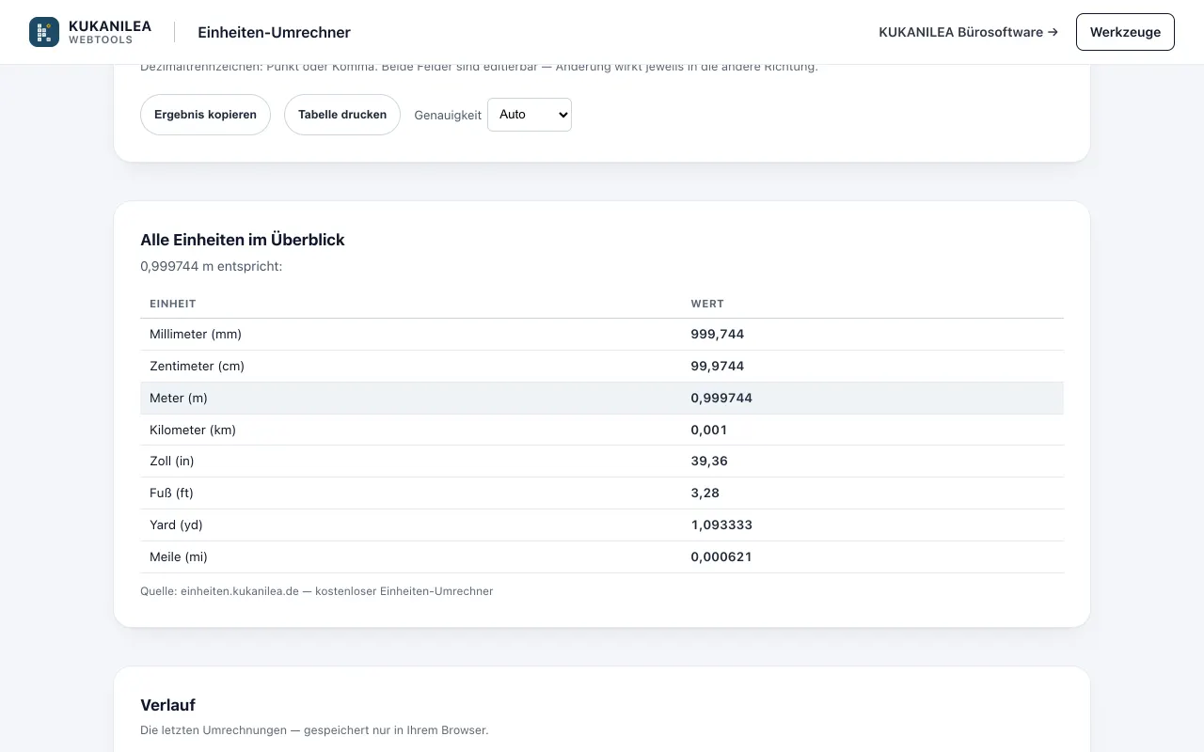This screenshot has height=752, width=1204.
Task: Select the highlighted Meter (m) row label
Action: (x=179, y=398)
